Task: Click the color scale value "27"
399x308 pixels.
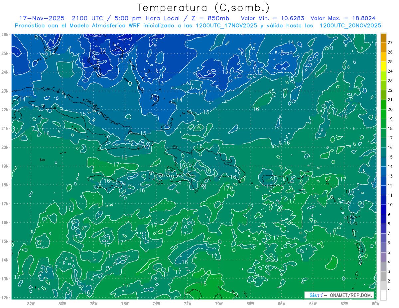Action: (x=390, y=43)
